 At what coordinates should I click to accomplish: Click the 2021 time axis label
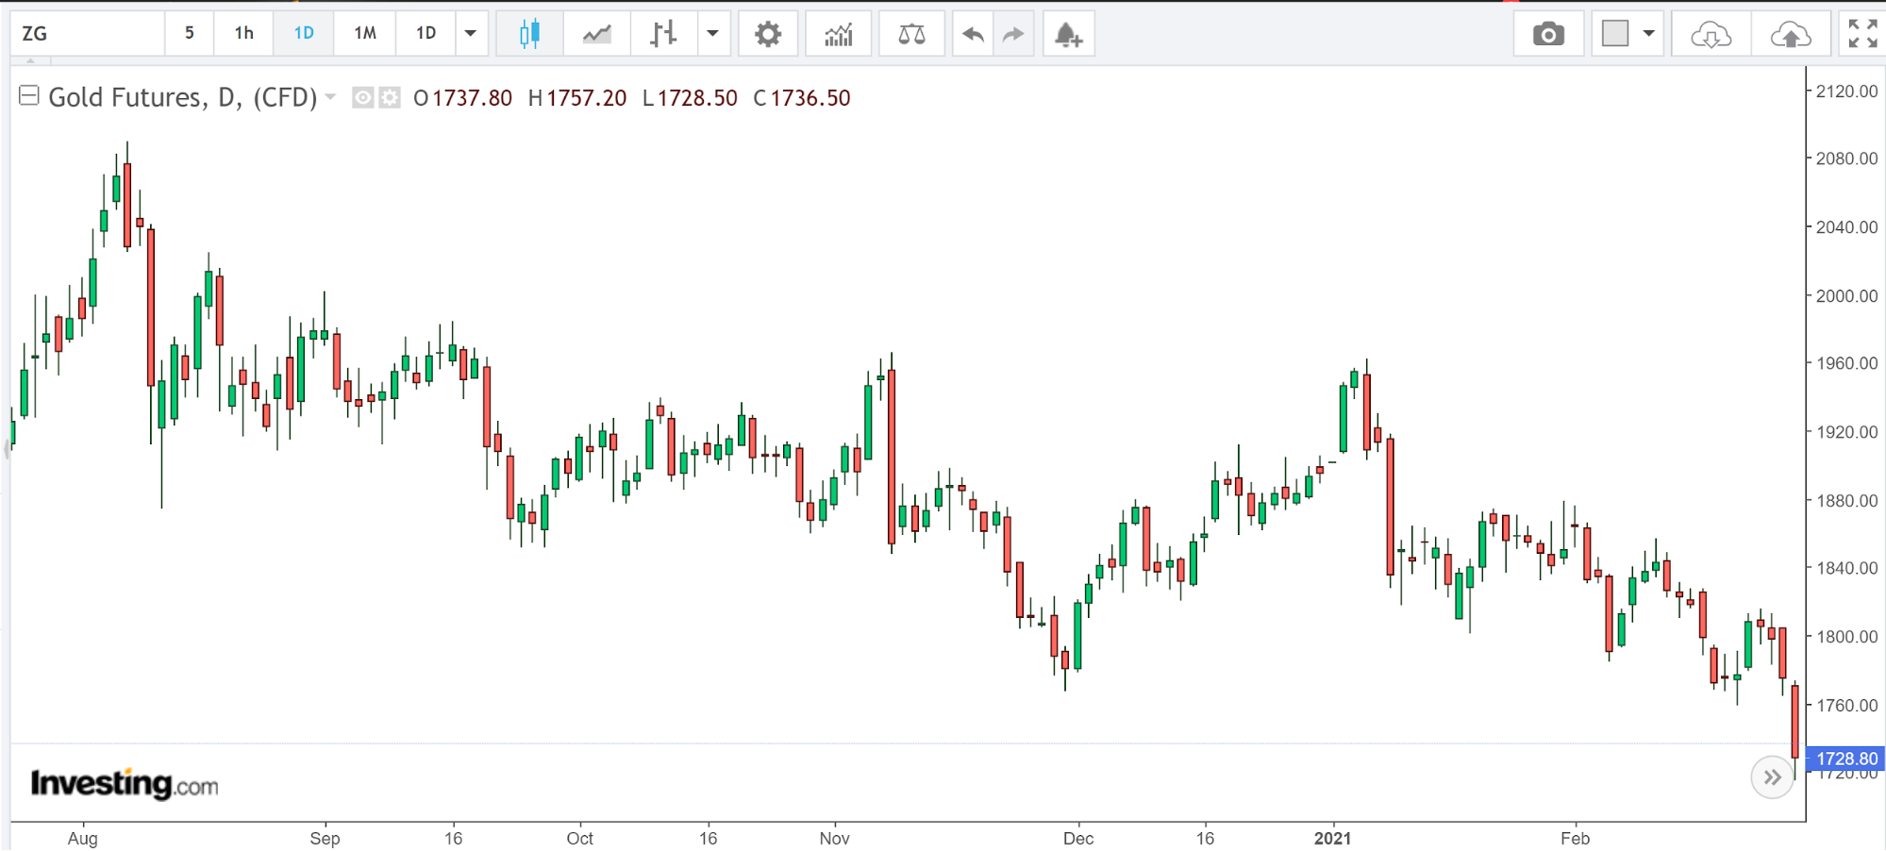click(x=1332, y=838)
